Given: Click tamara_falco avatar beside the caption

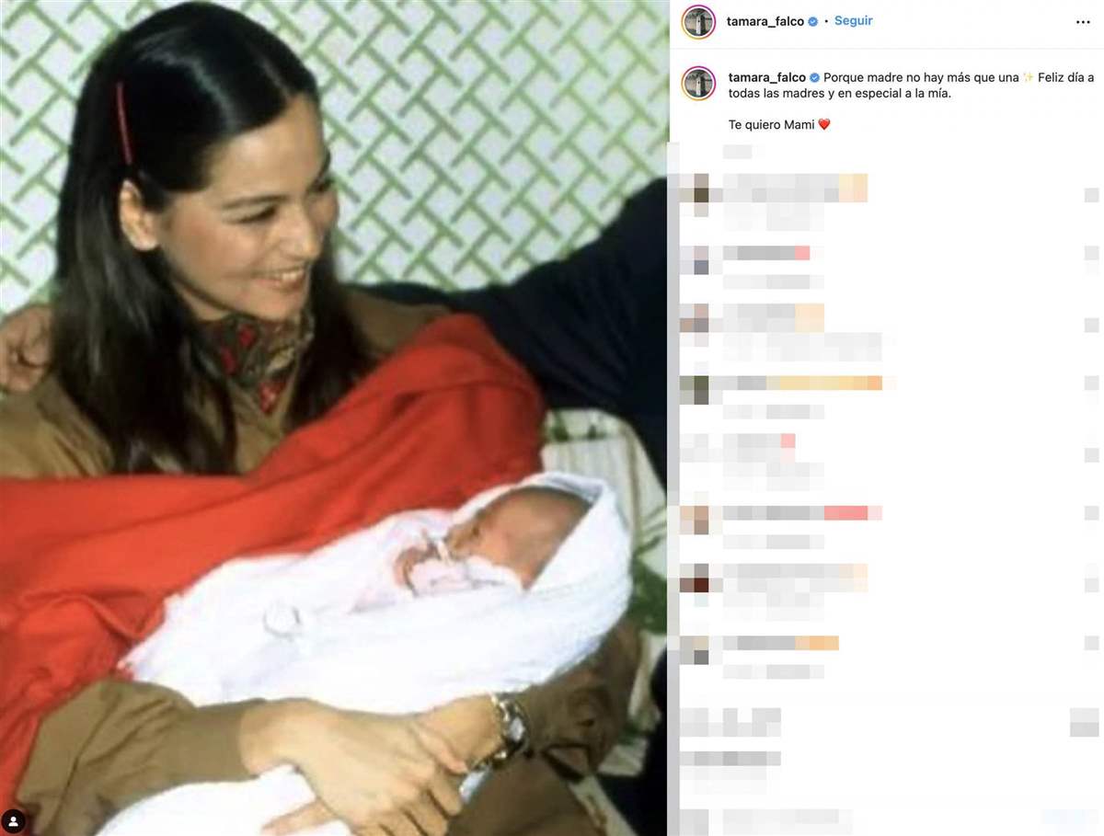Looking at the screenshot, I should 699,83.
